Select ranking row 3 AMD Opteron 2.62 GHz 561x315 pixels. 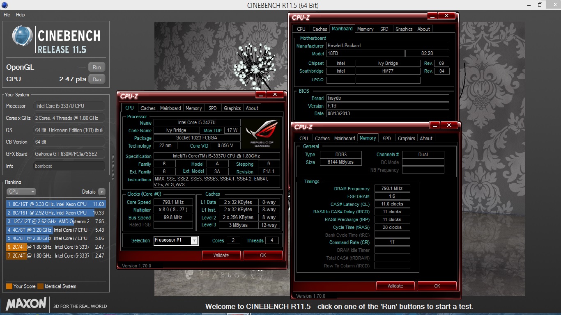click(x=56, y=221)
